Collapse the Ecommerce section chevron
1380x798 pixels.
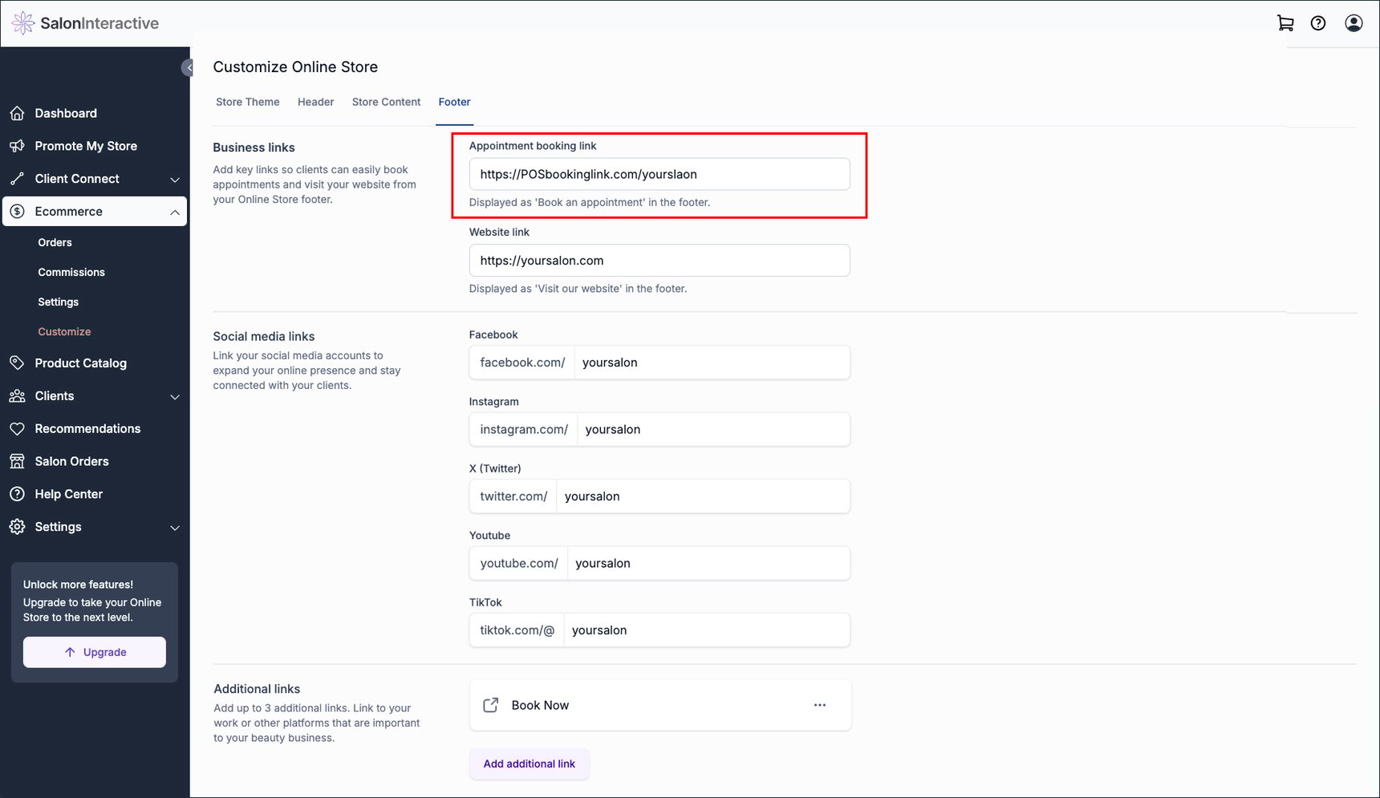(175, 212)
